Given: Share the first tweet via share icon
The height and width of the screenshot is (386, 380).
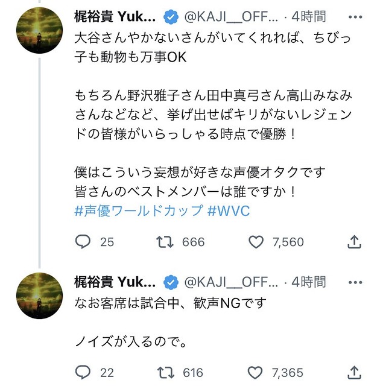Looking at the screenshot, I should click(x=355, y=242).
